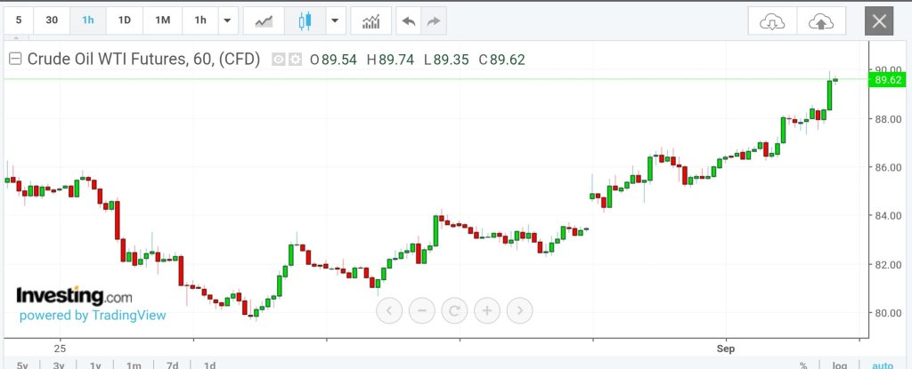Screen dimensions: 912x369
Task: Click the 86.00 price axis label
Action: 890,167
